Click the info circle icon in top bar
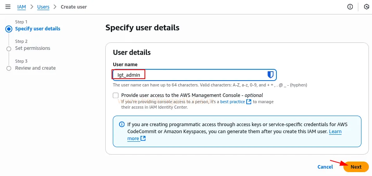Image resolution: width=372 pixels, height=176 pixels. pyautogui.click(x=350, y=7)
